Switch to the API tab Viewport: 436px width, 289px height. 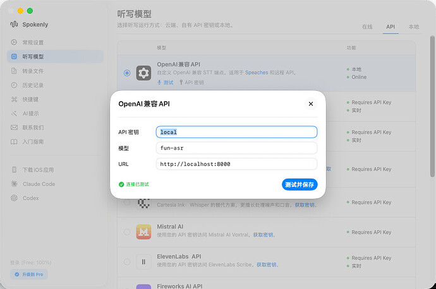[391, 27]
